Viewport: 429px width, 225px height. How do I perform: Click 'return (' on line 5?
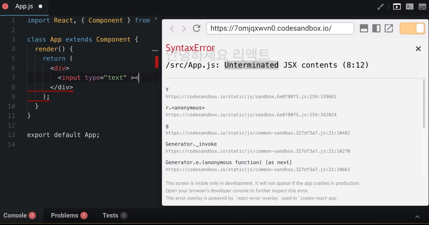(58, 59)
